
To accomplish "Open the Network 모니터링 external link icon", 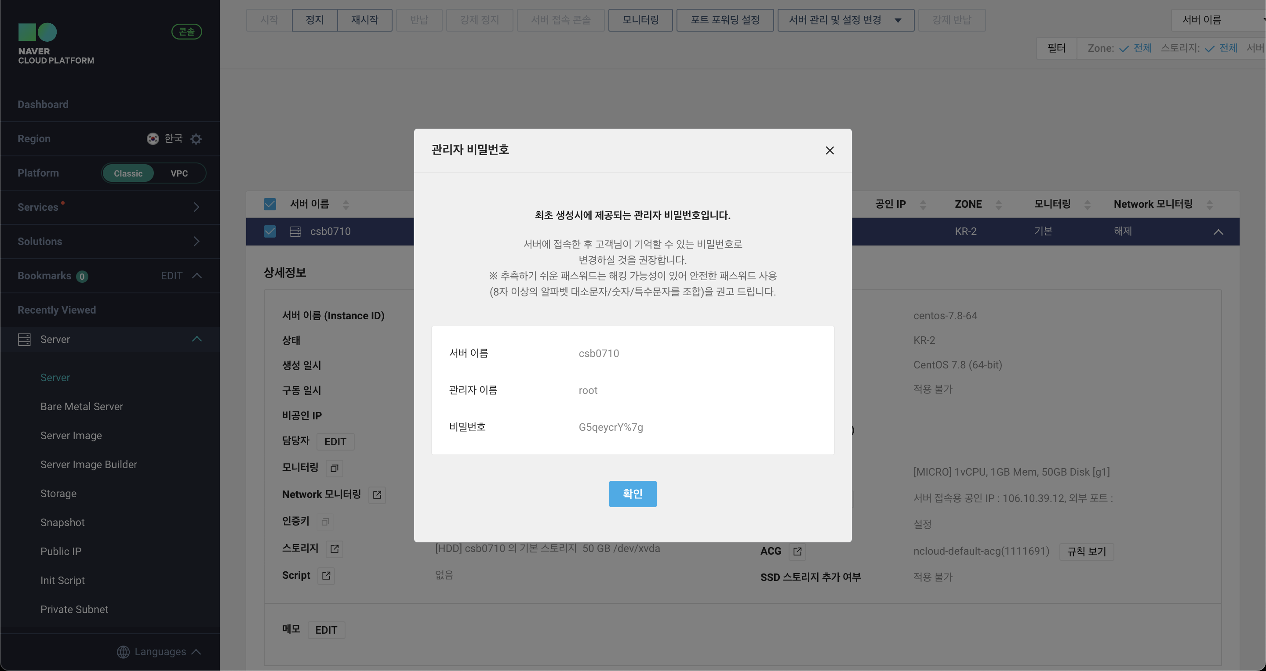I will click(x=377, y=495).
